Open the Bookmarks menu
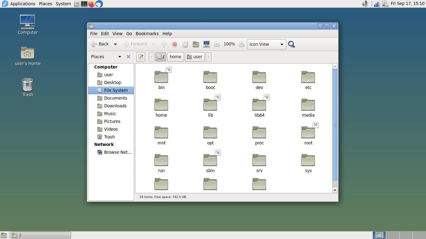This screenshot has width=426, height=239. tap(147, 34)
